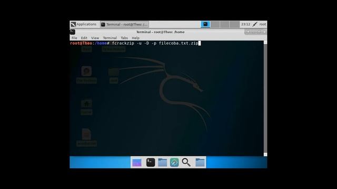Switch to the second workspace
The image size is (337, 189).
pyautogui.click(x=215, y=24)
